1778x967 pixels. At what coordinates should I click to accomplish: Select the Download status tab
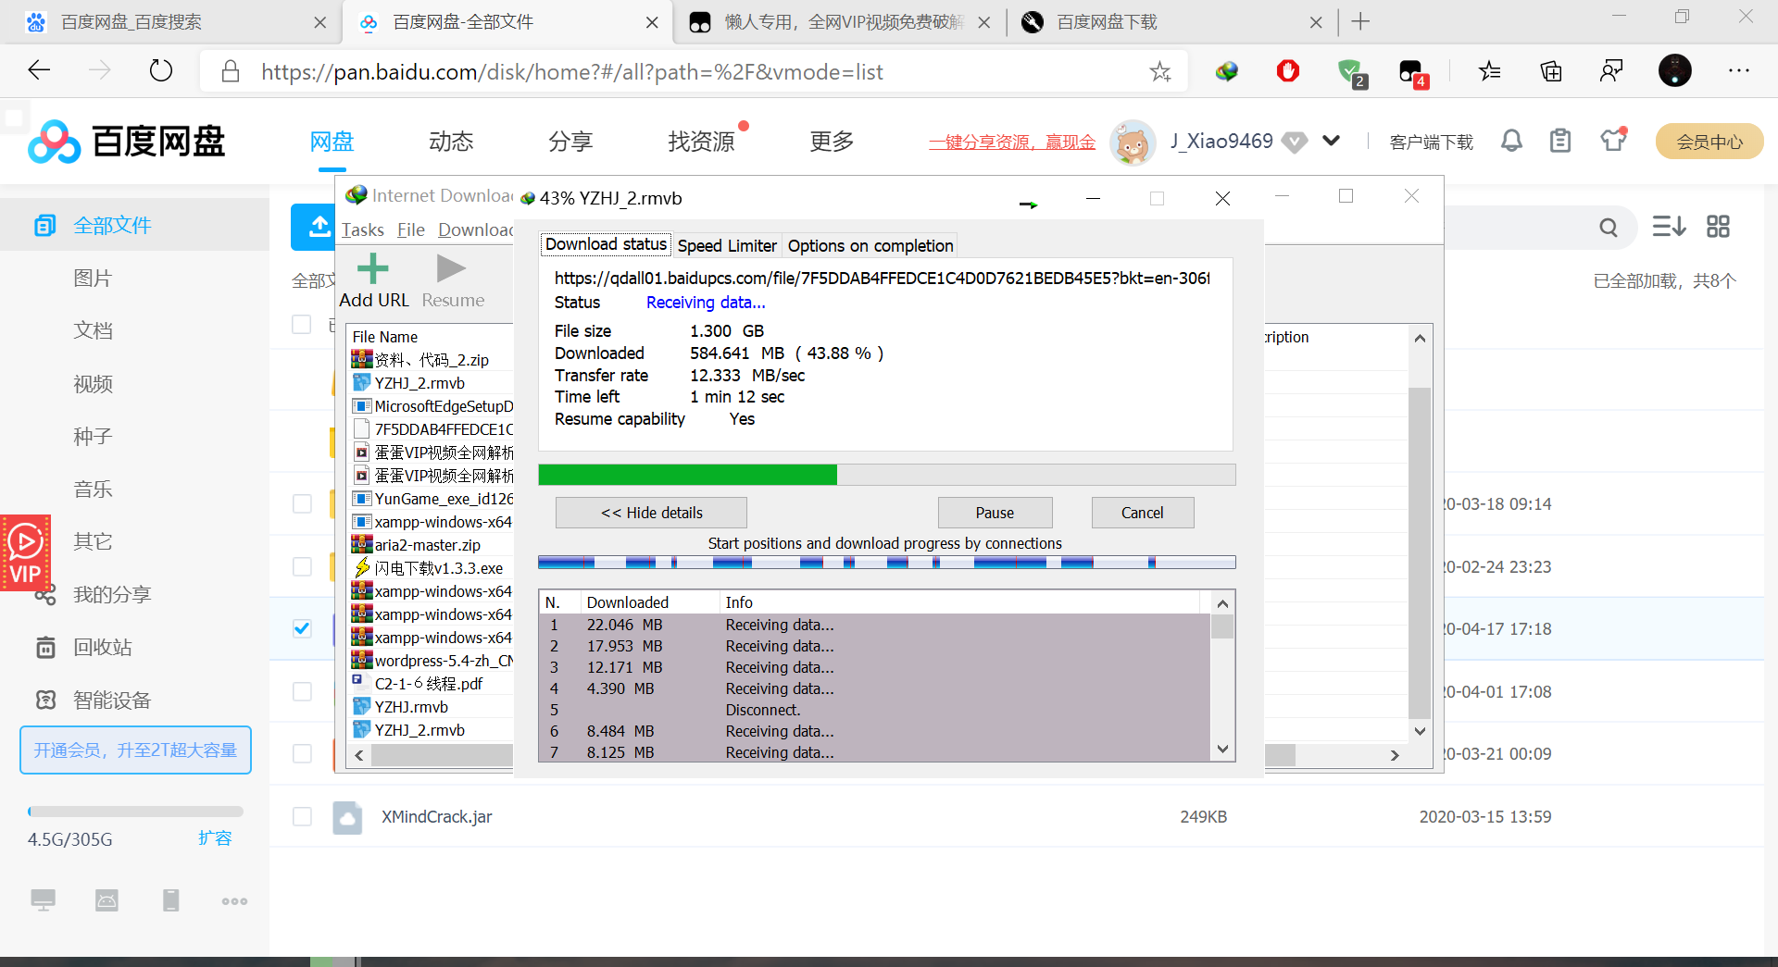coord(606,244)
